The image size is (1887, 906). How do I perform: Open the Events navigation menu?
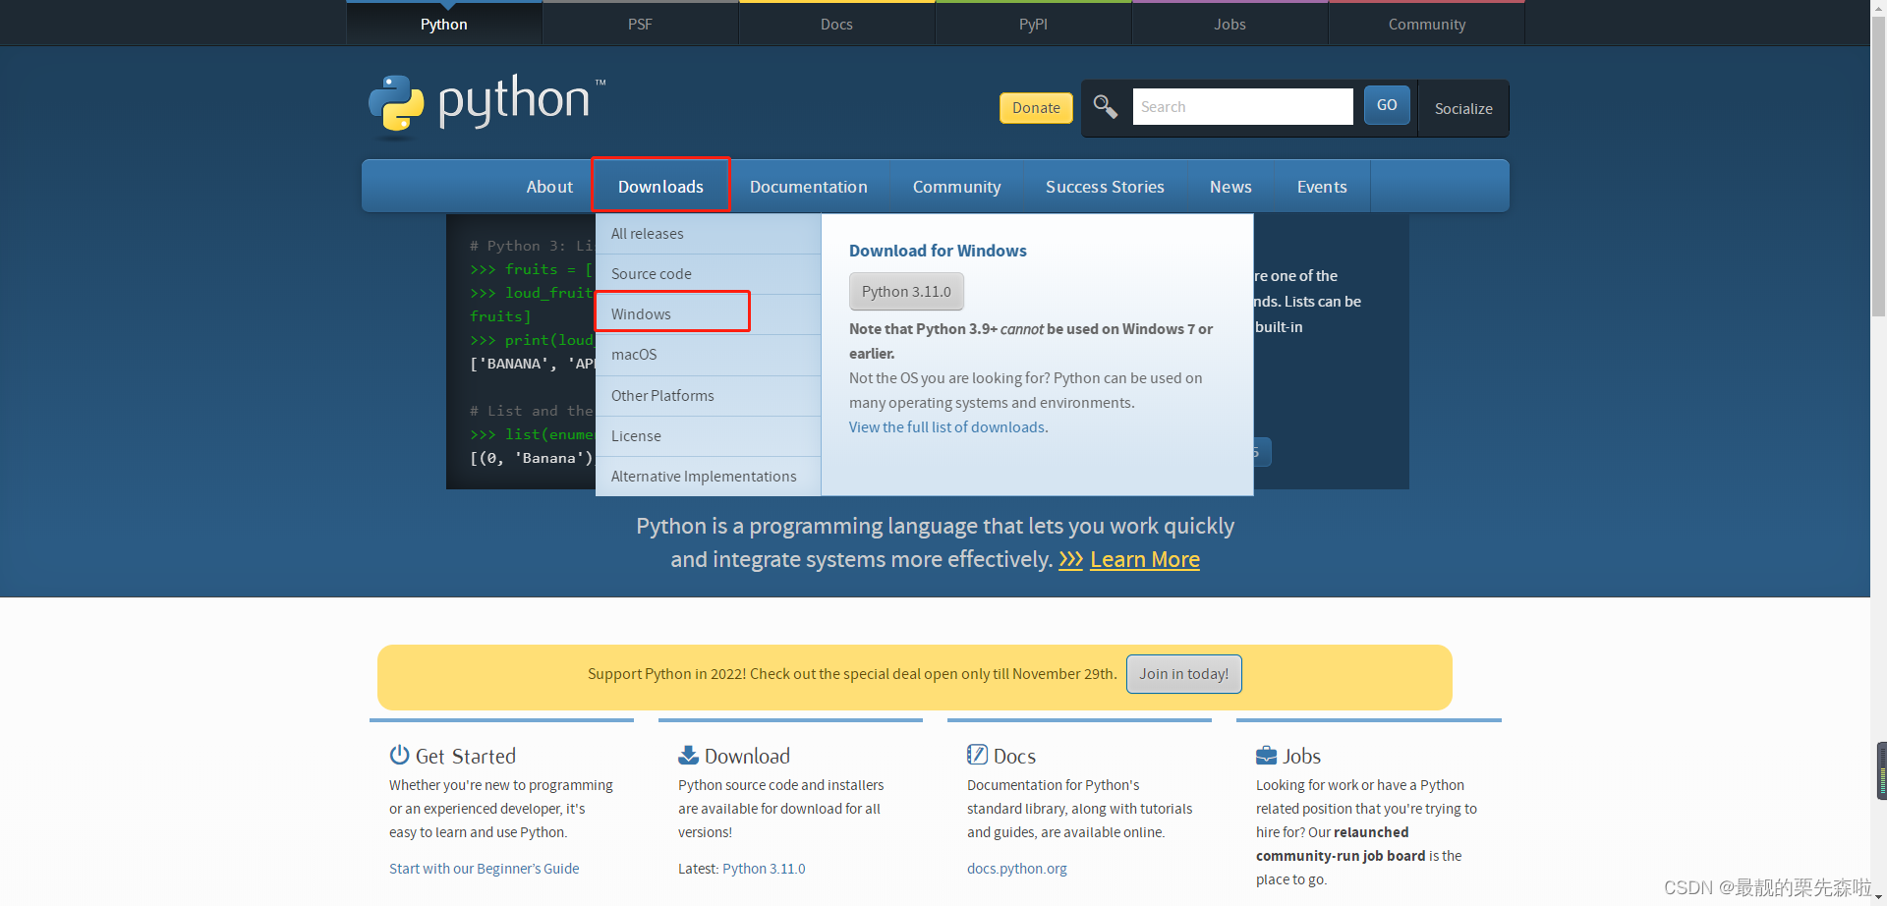(x=1322, y=187)
